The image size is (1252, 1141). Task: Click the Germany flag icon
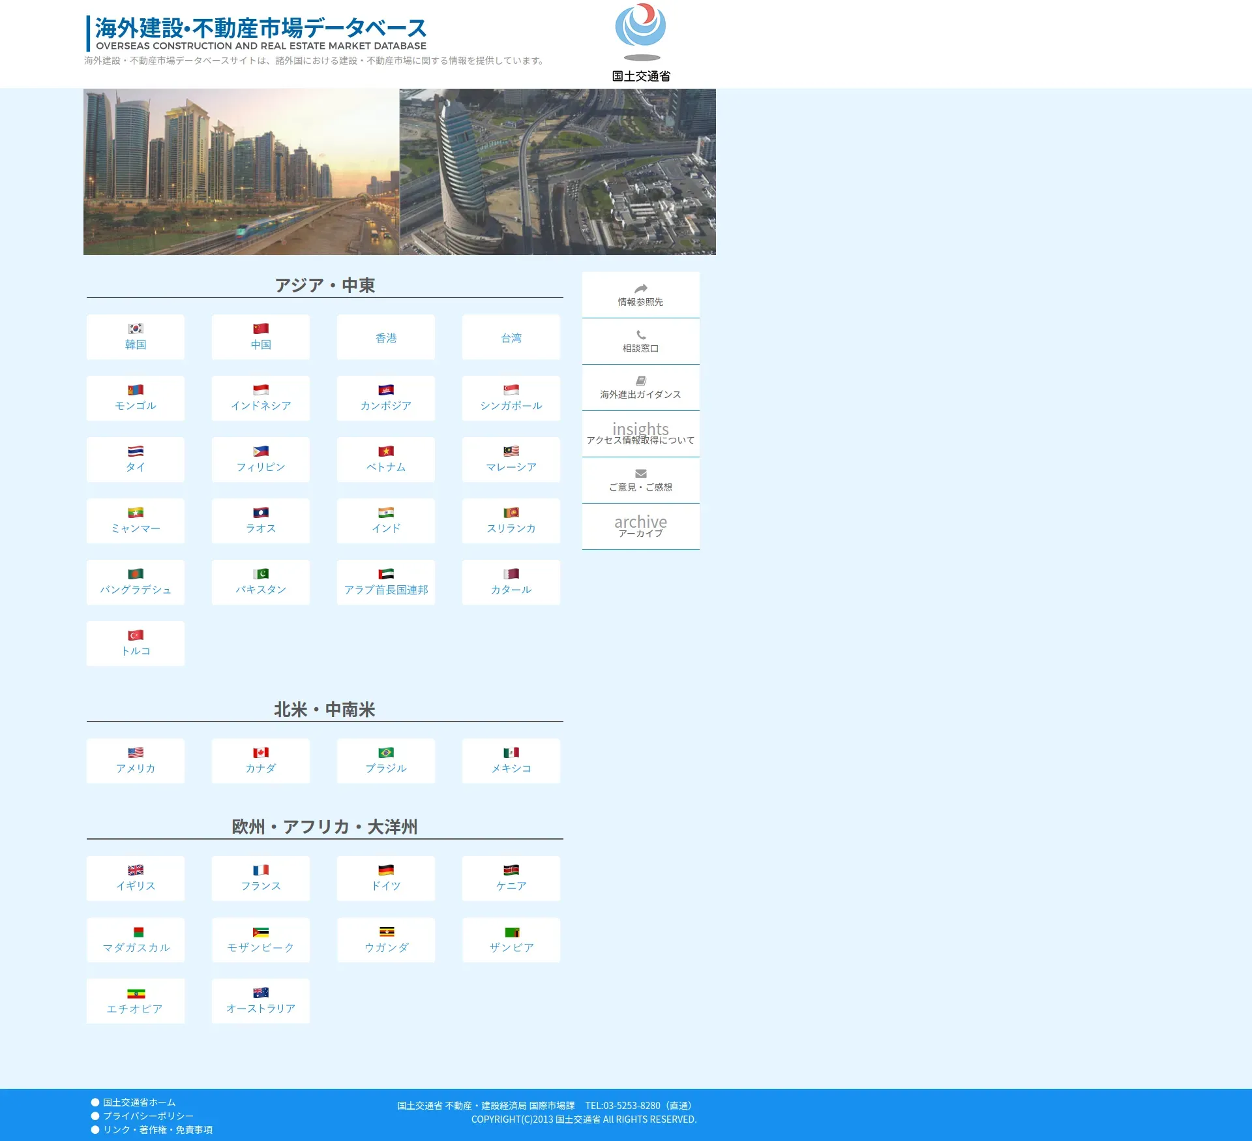point(386,870)
